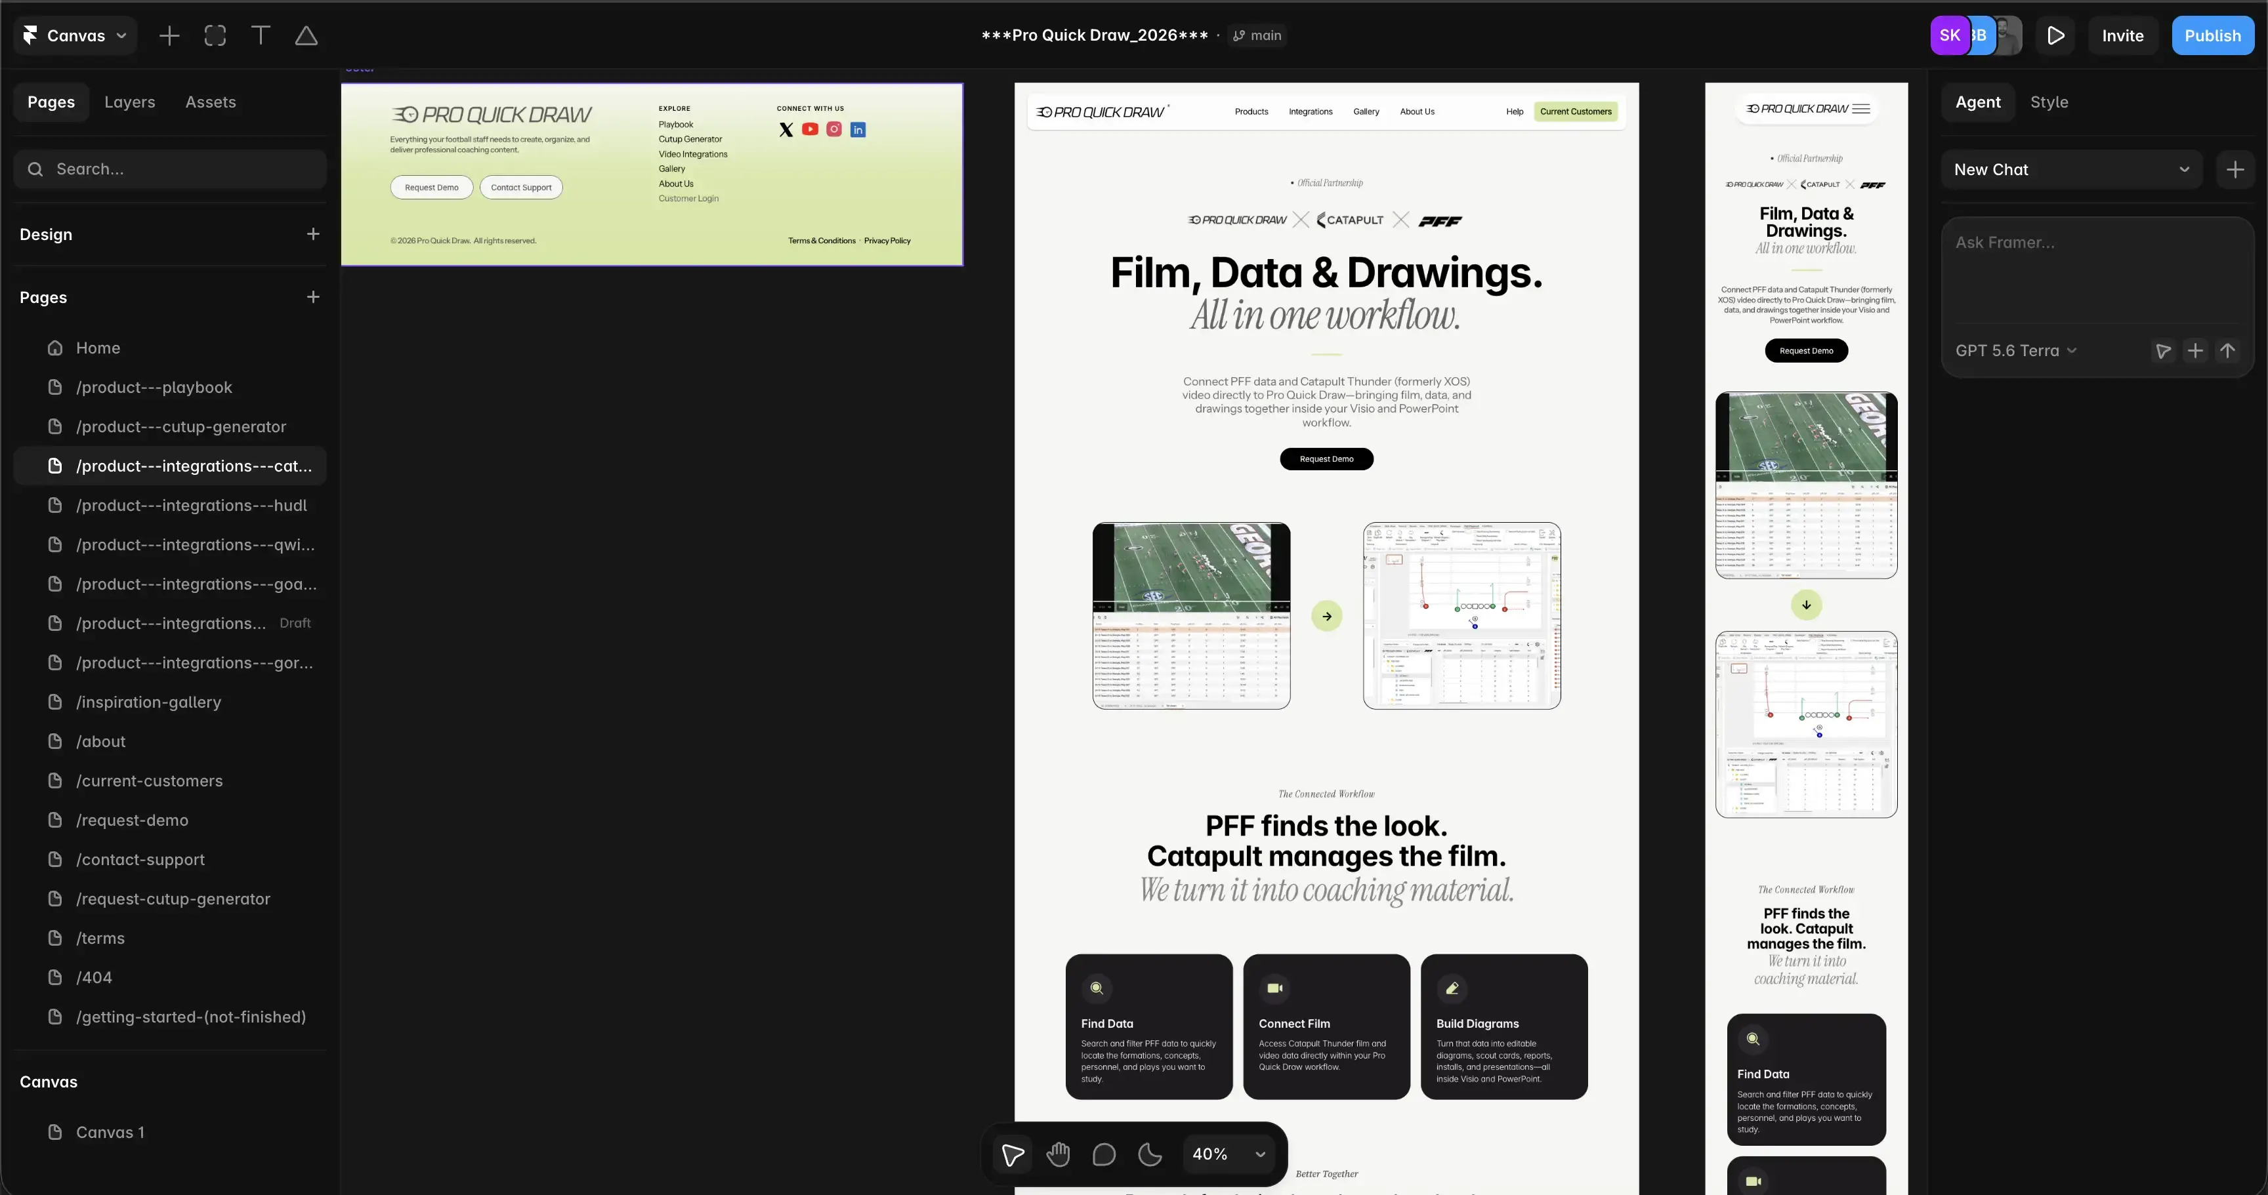Send message with the up arrow icon
The image size is (2268, 1195).
click(2227, 351)
